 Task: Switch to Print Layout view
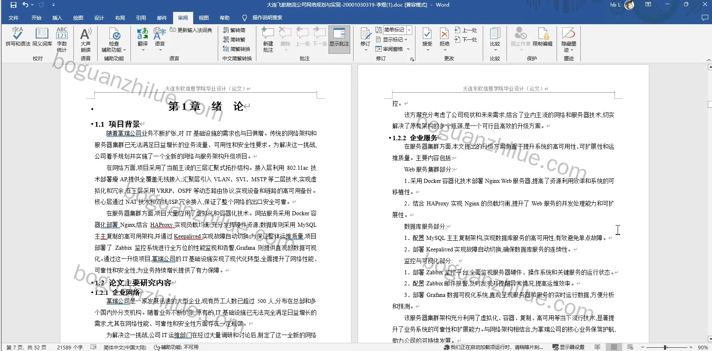614,347
